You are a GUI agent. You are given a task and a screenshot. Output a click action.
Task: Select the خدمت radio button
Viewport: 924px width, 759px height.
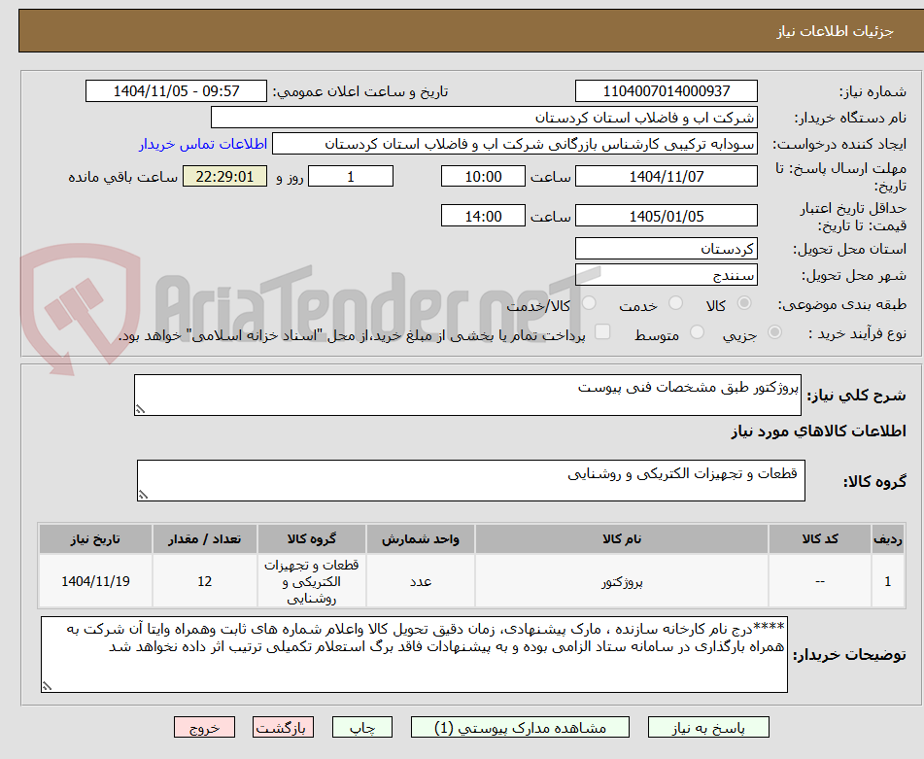675,303
